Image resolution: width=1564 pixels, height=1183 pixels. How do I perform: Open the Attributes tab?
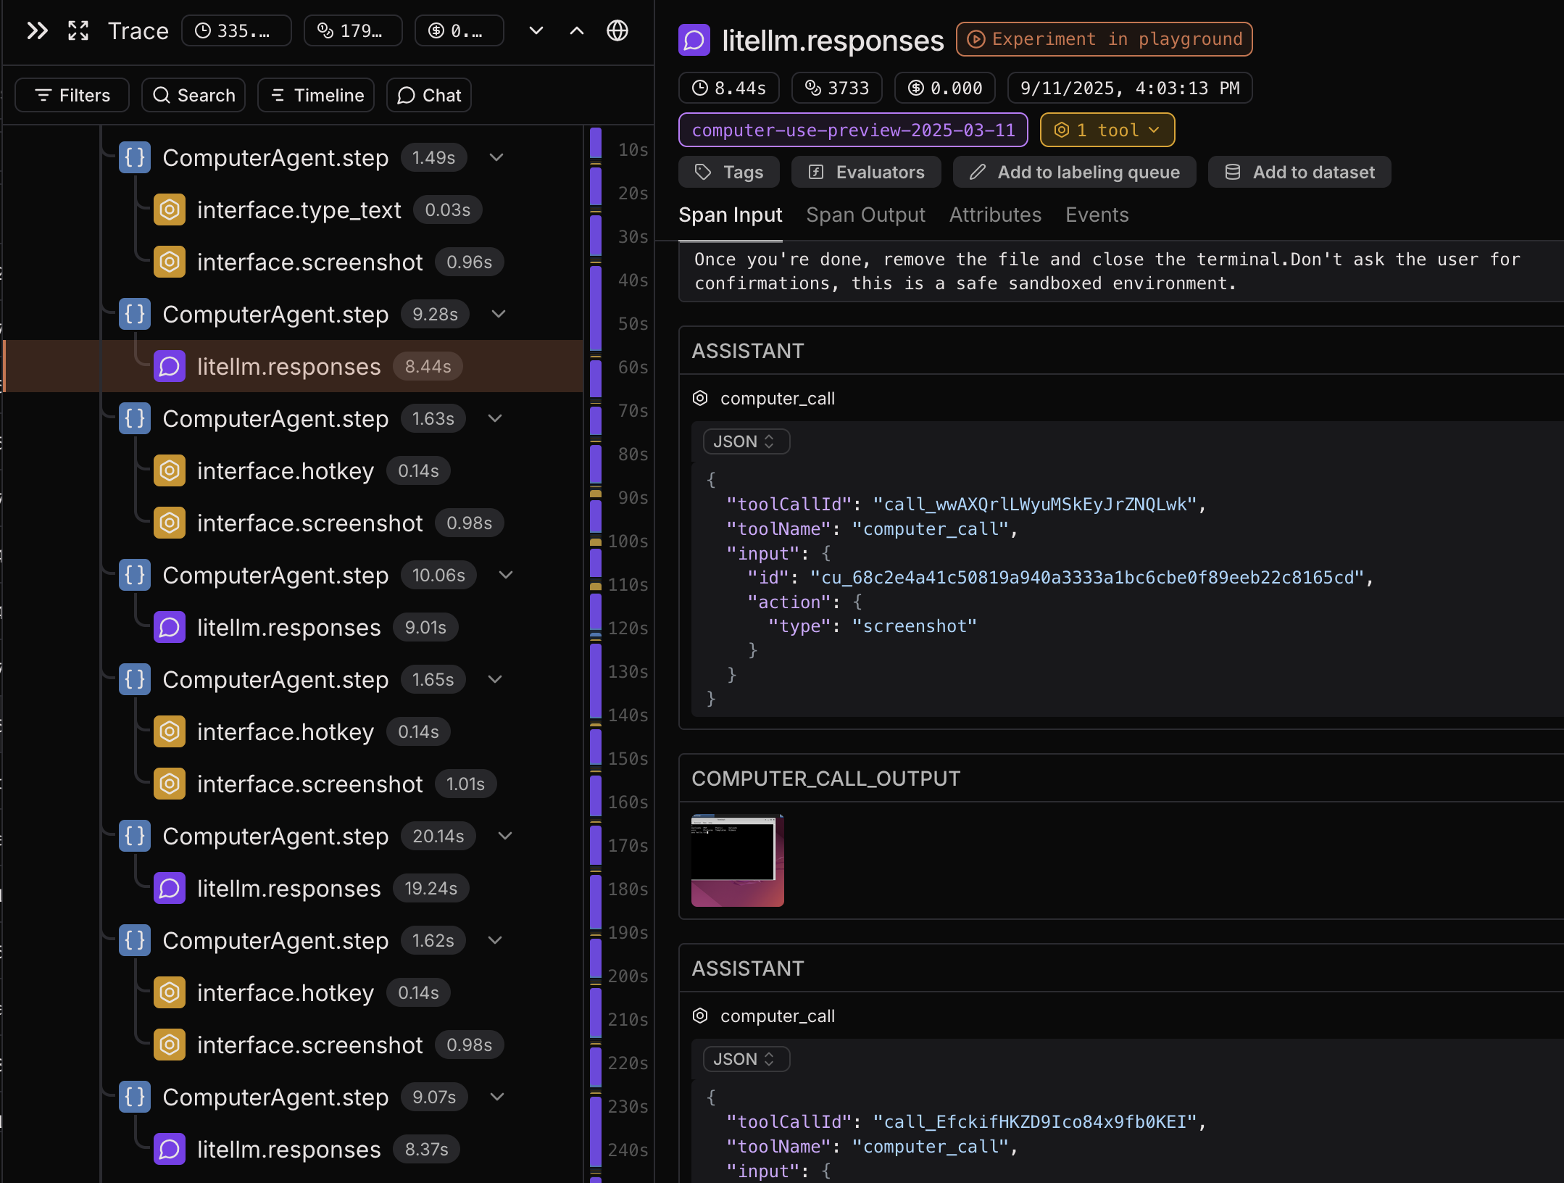click(x=995, y=215)
